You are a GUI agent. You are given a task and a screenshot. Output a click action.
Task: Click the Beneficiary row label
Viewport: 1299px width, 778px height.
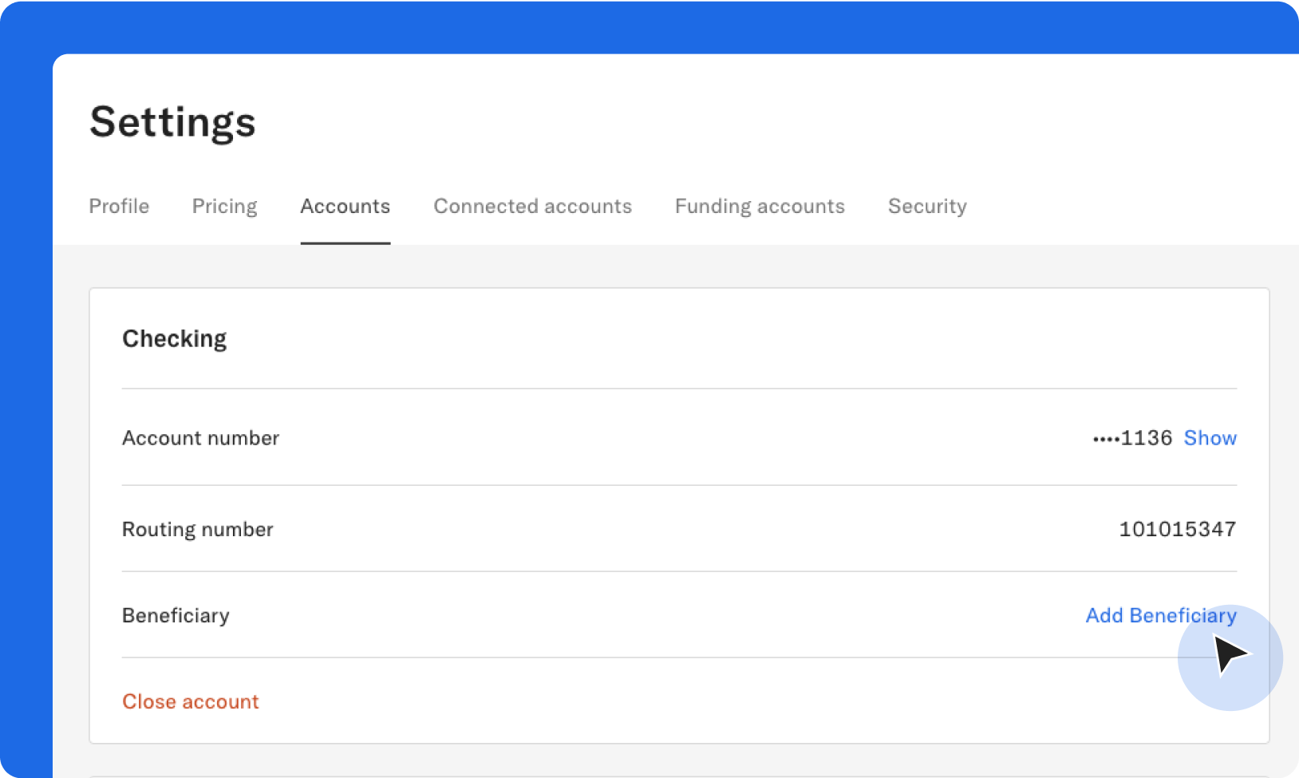[x=176, y=616]
